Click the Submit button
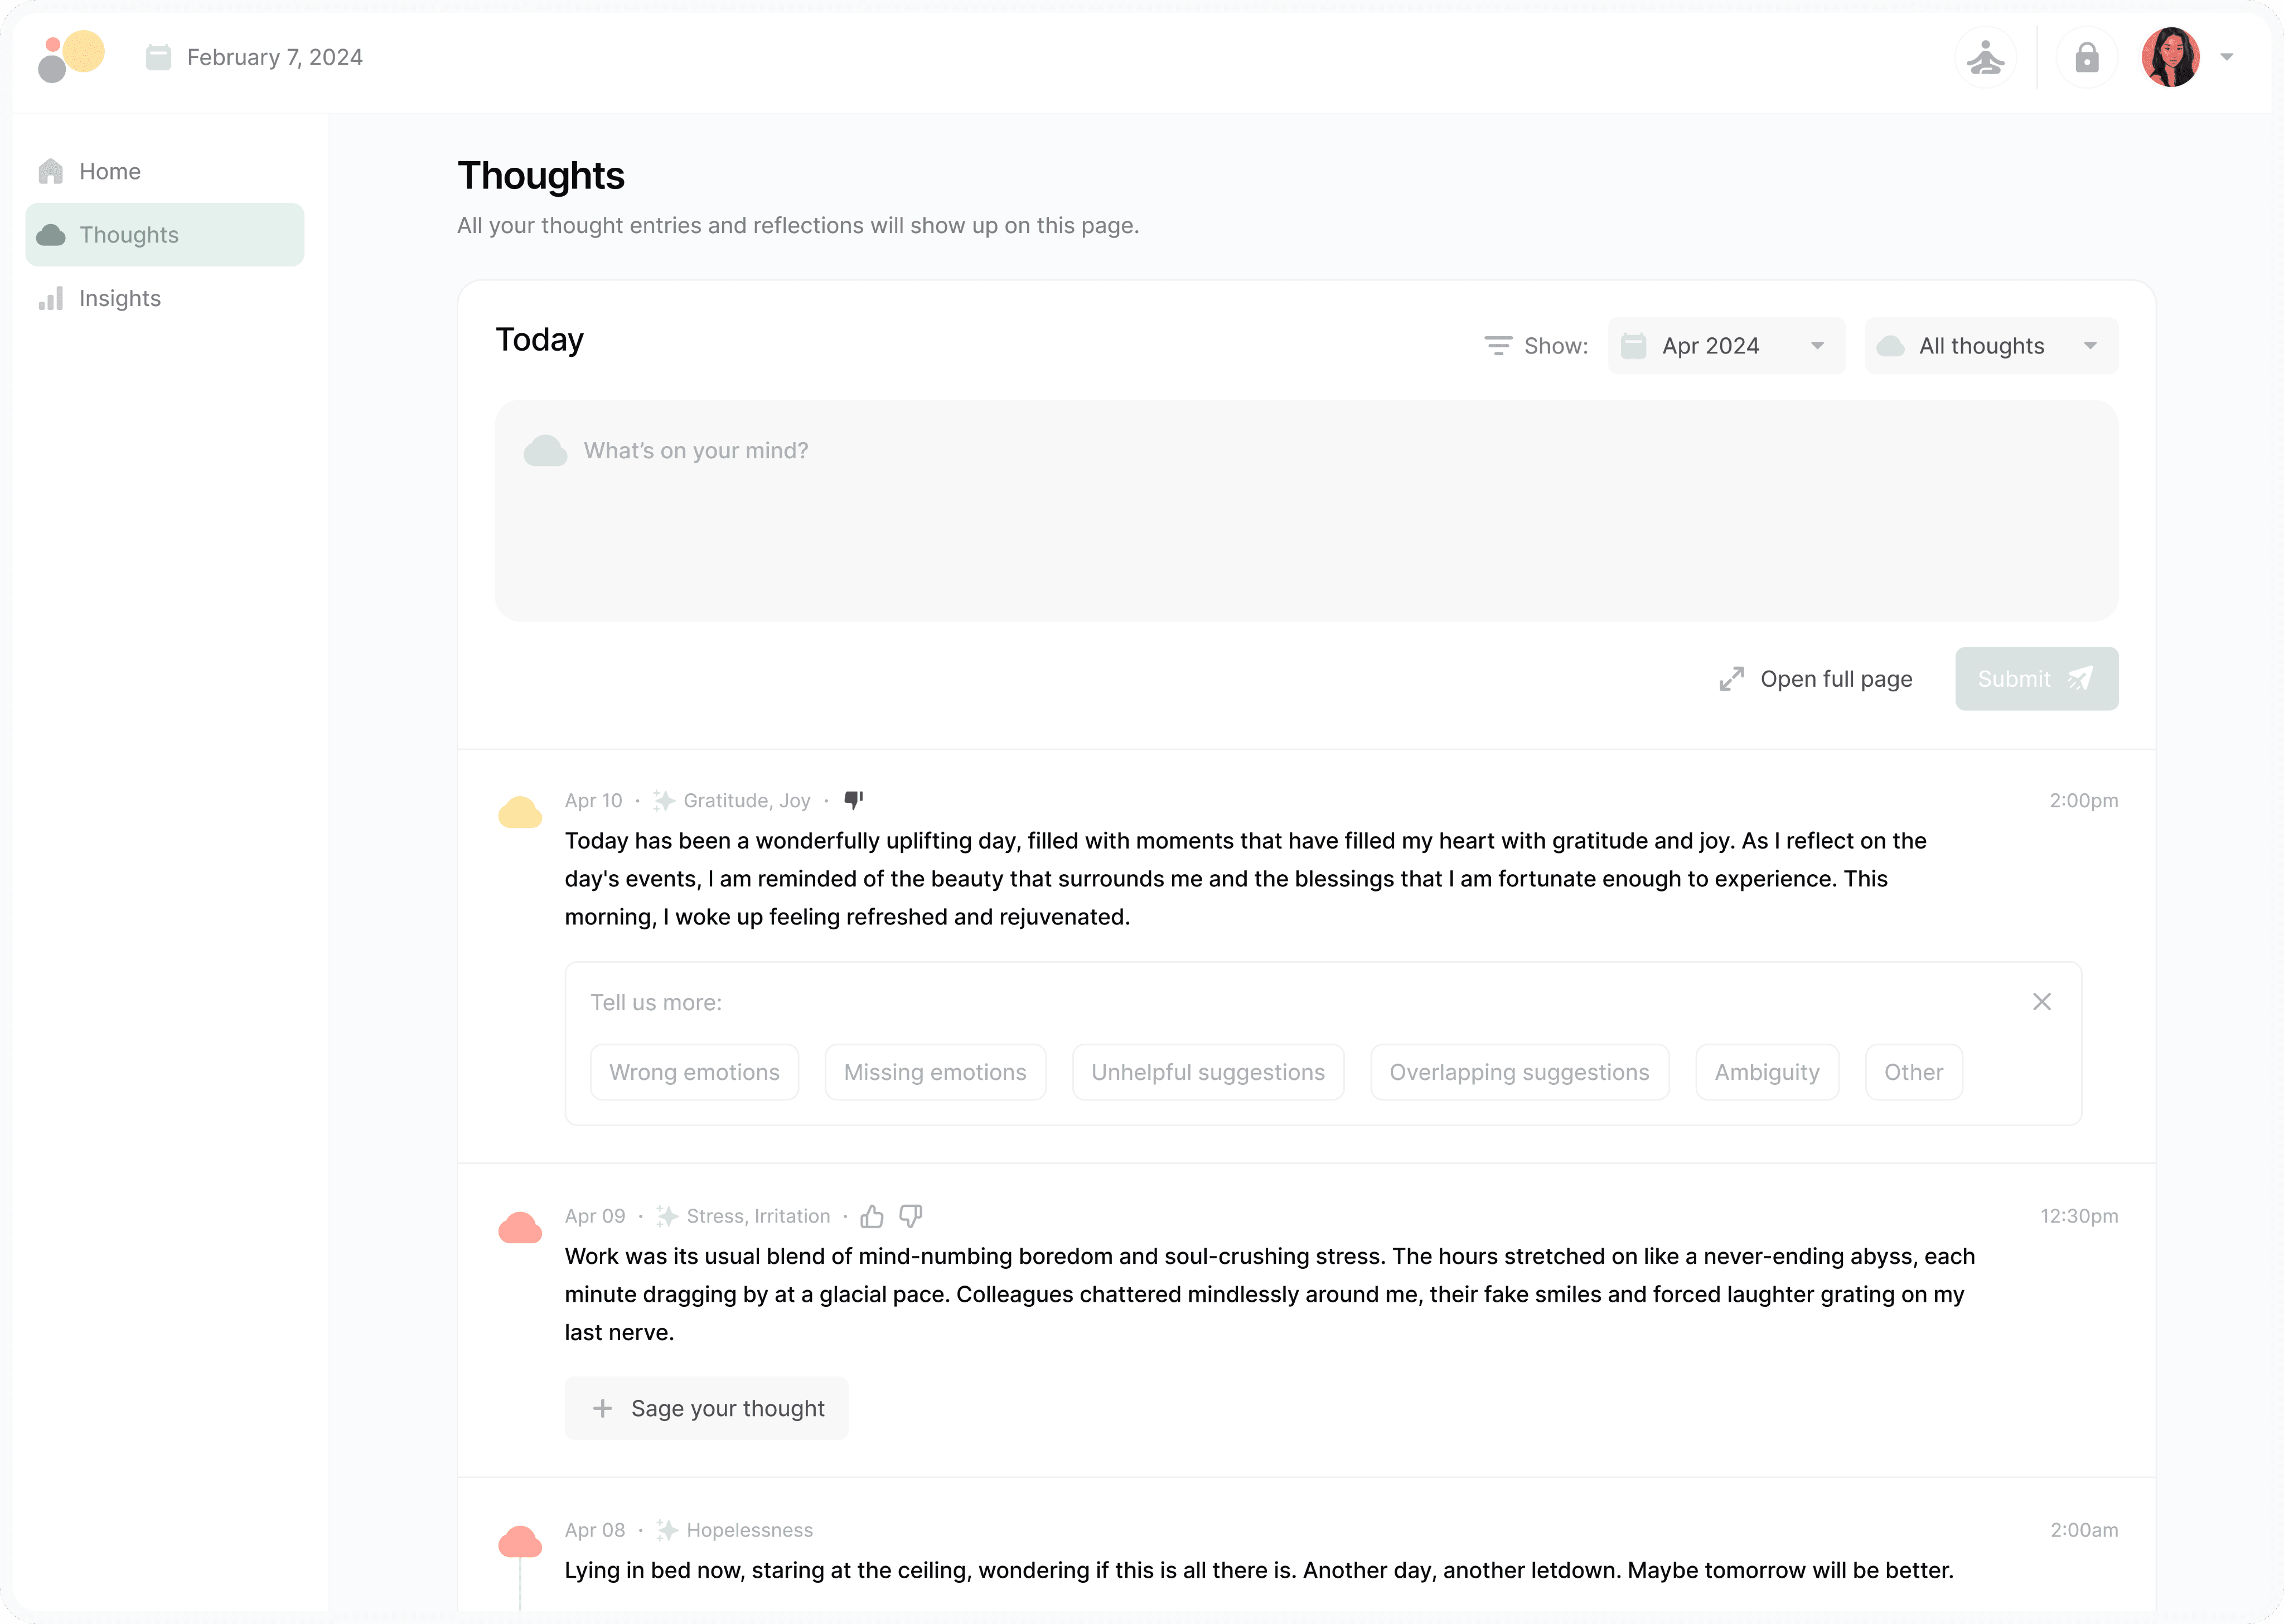This screenshot has height=1624, width=2284. coord(2036,679)
